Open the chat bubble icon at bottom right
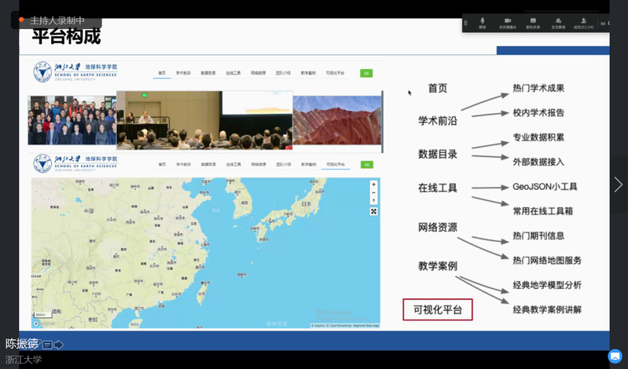628x369 pixels. pyautogui.click(x=615, y=356)
